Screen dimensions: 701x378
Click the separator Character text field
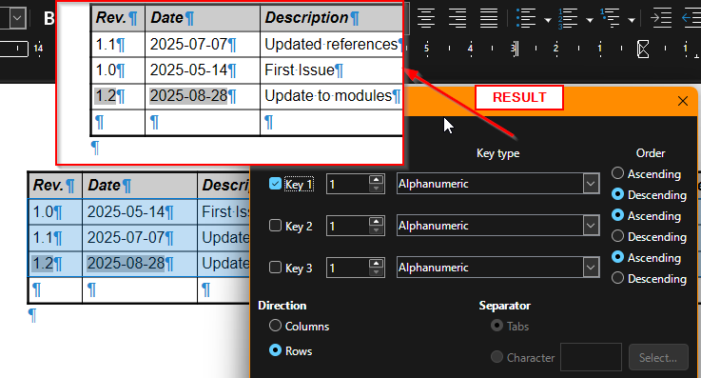[x=591, y=357]
